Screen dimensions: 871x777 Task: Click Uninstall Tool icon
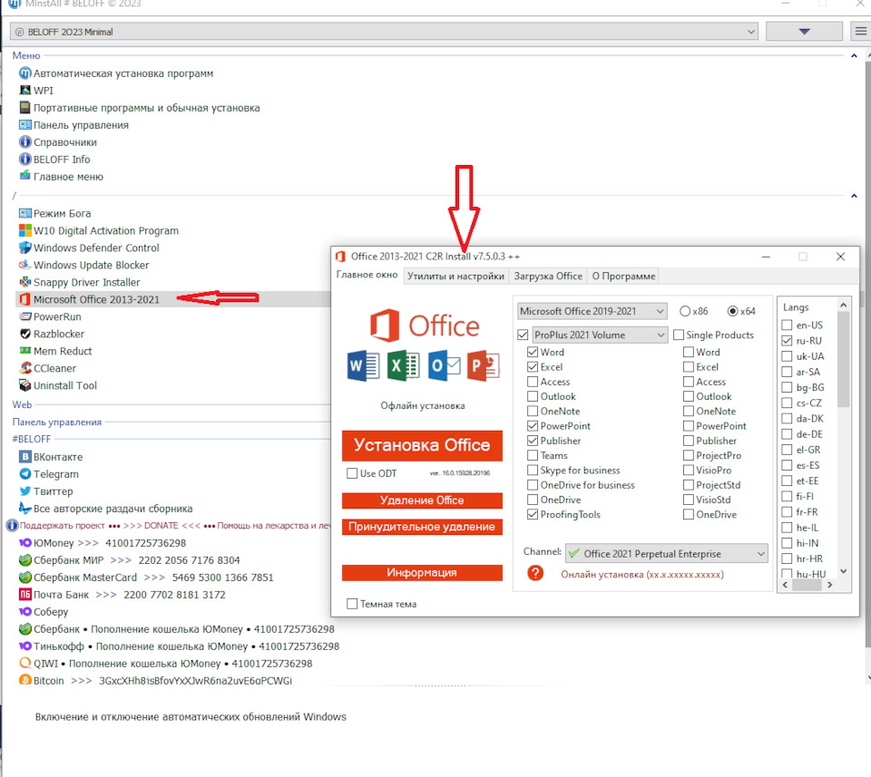[x=25, y=385]
